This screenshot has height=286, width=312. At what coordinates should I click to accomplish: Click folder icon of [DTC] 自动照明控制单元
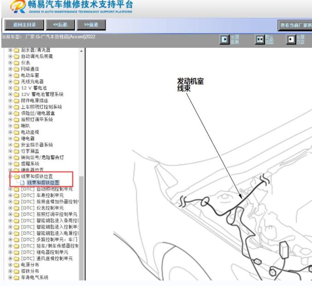click(16, 189)
